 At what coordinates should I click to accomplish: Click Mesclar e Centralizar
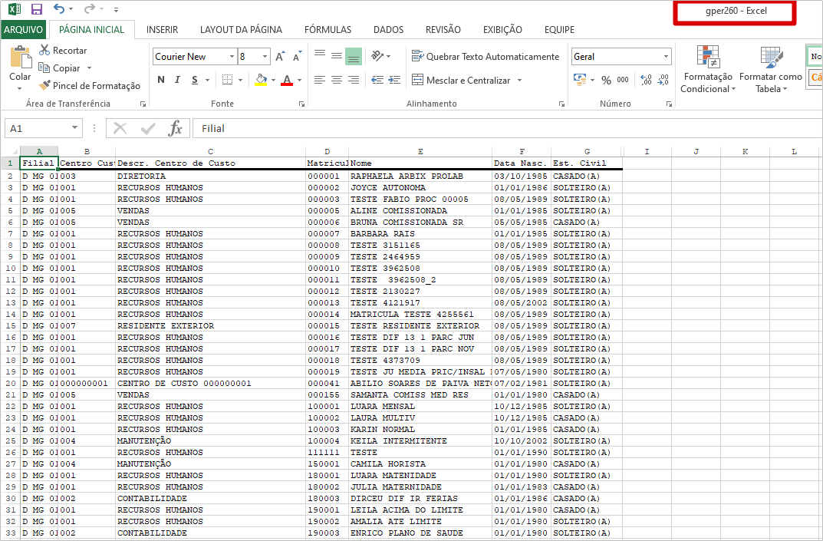(x=461, y=81)
